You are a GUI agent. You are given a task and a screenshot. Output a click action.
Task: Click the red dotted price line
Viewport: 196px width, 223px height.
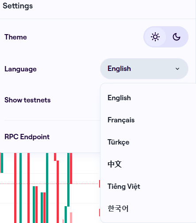pos(49,184)
